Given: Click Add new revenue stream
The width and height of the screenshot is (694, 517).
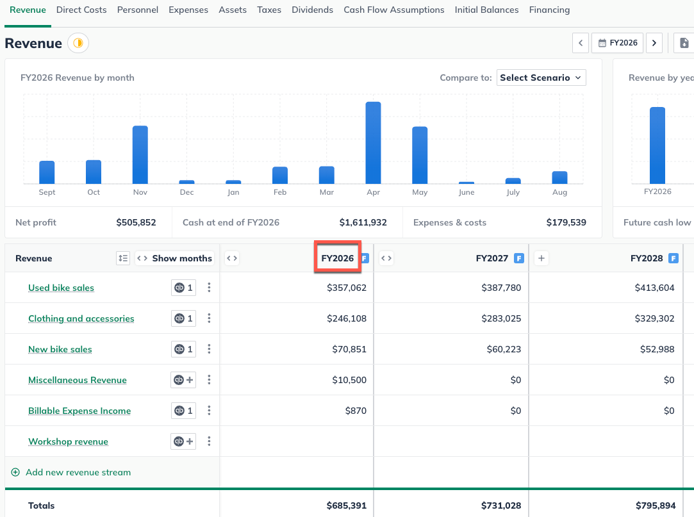Looking at the screenshot, I should coord(71,472).
